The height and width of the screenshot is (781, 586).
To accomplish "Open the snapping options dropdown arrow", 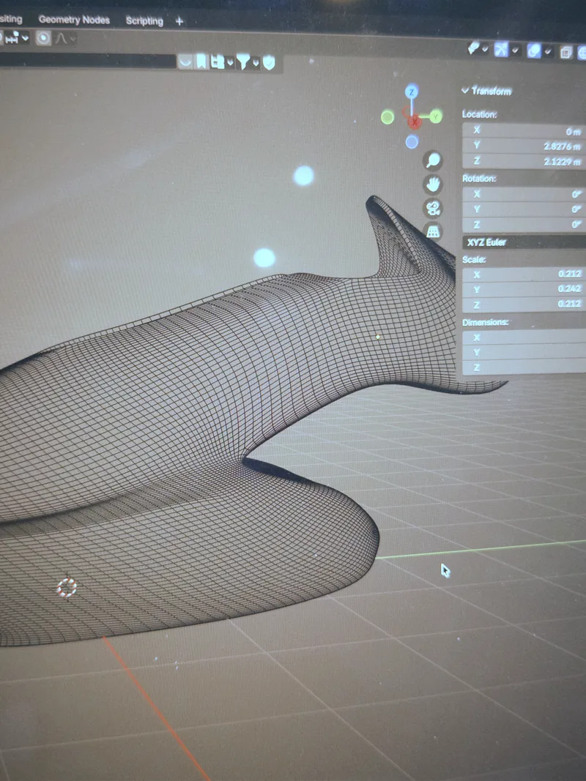I will [26, 38].
